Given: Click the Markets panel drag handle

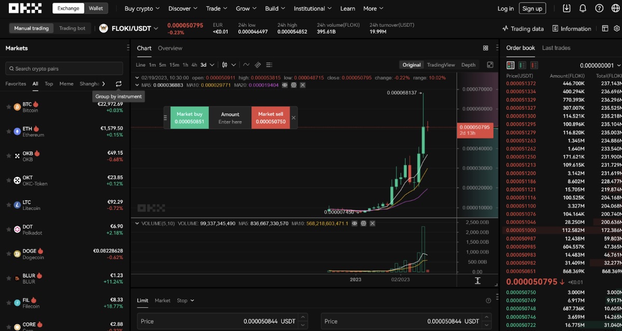Looking at the screenshot, I should pyautogui.click(x=128, y=48).
